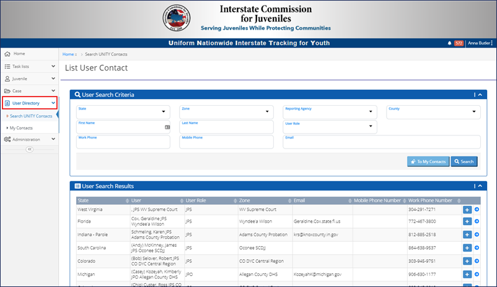
Task: Click the Search button
Action: click(x=464, y=161)
